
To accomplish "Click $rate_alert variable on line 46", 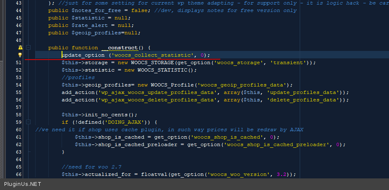I will [90, 25].
